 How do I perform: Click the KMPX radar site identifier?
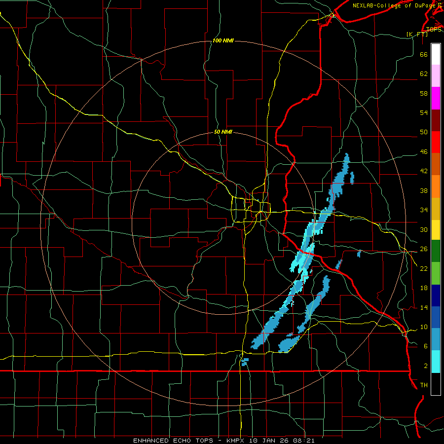[236, 441]
